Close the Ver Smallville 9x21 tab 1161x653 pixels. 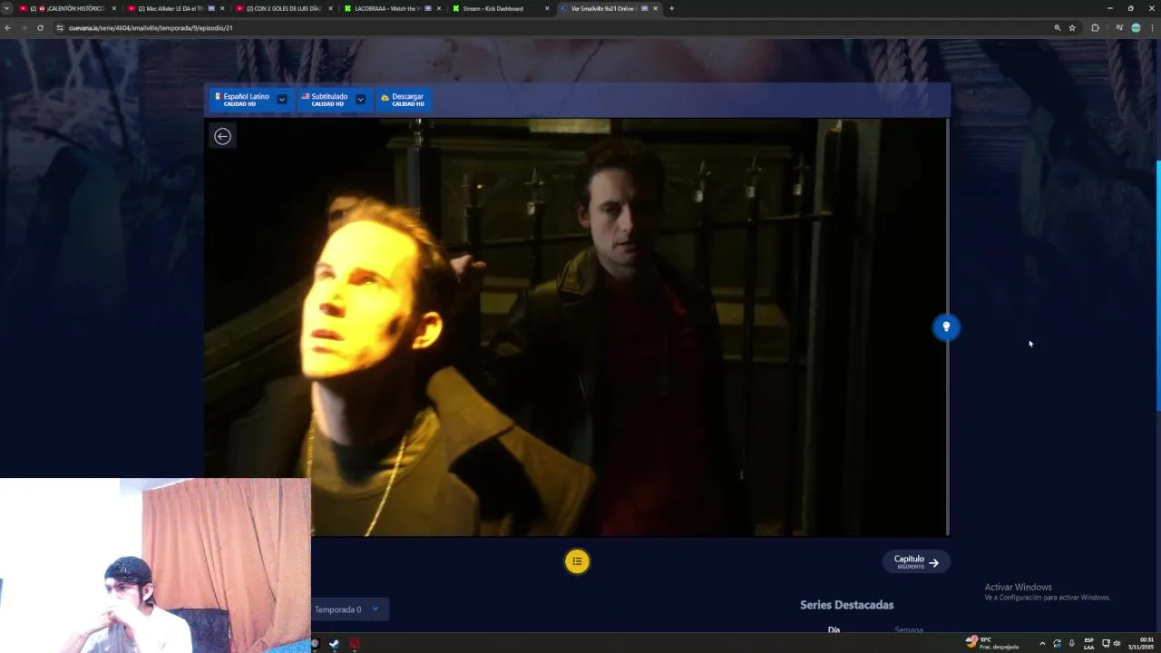[655, 8]
